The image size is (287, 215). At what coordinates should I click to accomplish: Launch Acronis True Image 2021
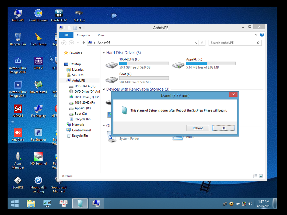pos(18,89)
